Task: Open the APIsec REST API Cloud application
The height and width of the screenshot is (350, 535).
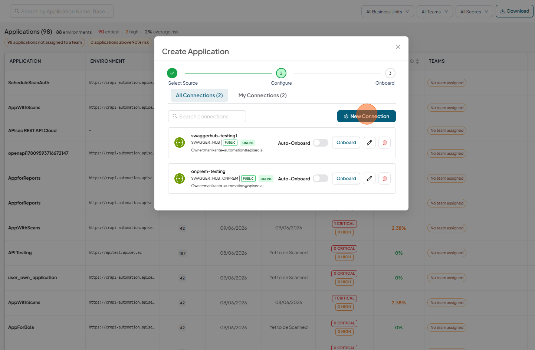Action: (x=32, y=131)
